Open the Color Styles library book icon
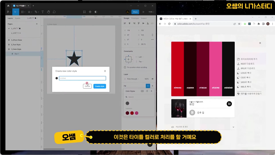Screen dimensions: 275x155 coord(142,91)
